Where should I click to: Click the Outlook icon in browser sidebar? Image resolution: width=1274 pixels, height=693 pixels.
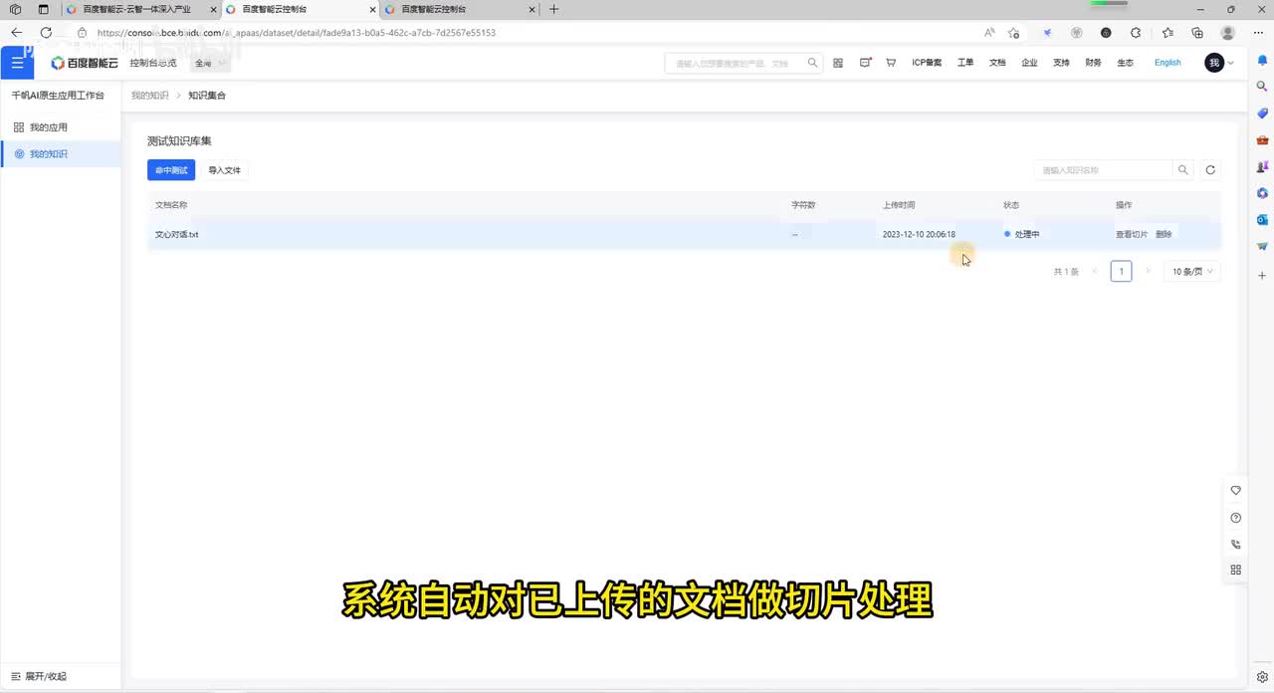coord(1262,219)
